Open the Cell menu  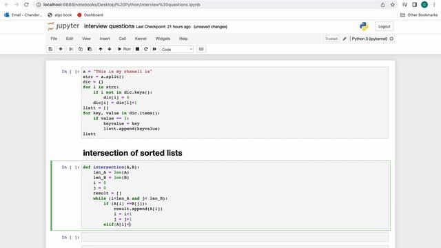point(123,39)
